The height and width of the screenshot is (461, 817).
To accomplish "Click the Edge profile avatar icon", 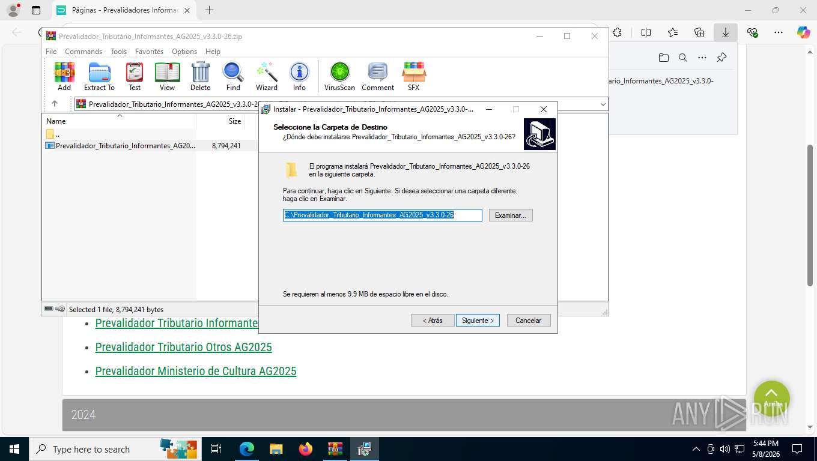I will click(13, 10).
